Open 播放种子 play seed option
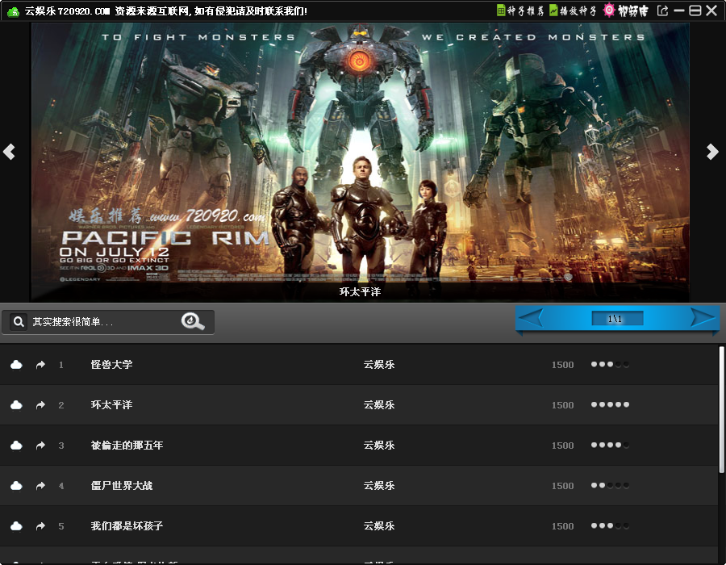Image resolution: width=726 pixels, height=565 pixels. [573, 10]
